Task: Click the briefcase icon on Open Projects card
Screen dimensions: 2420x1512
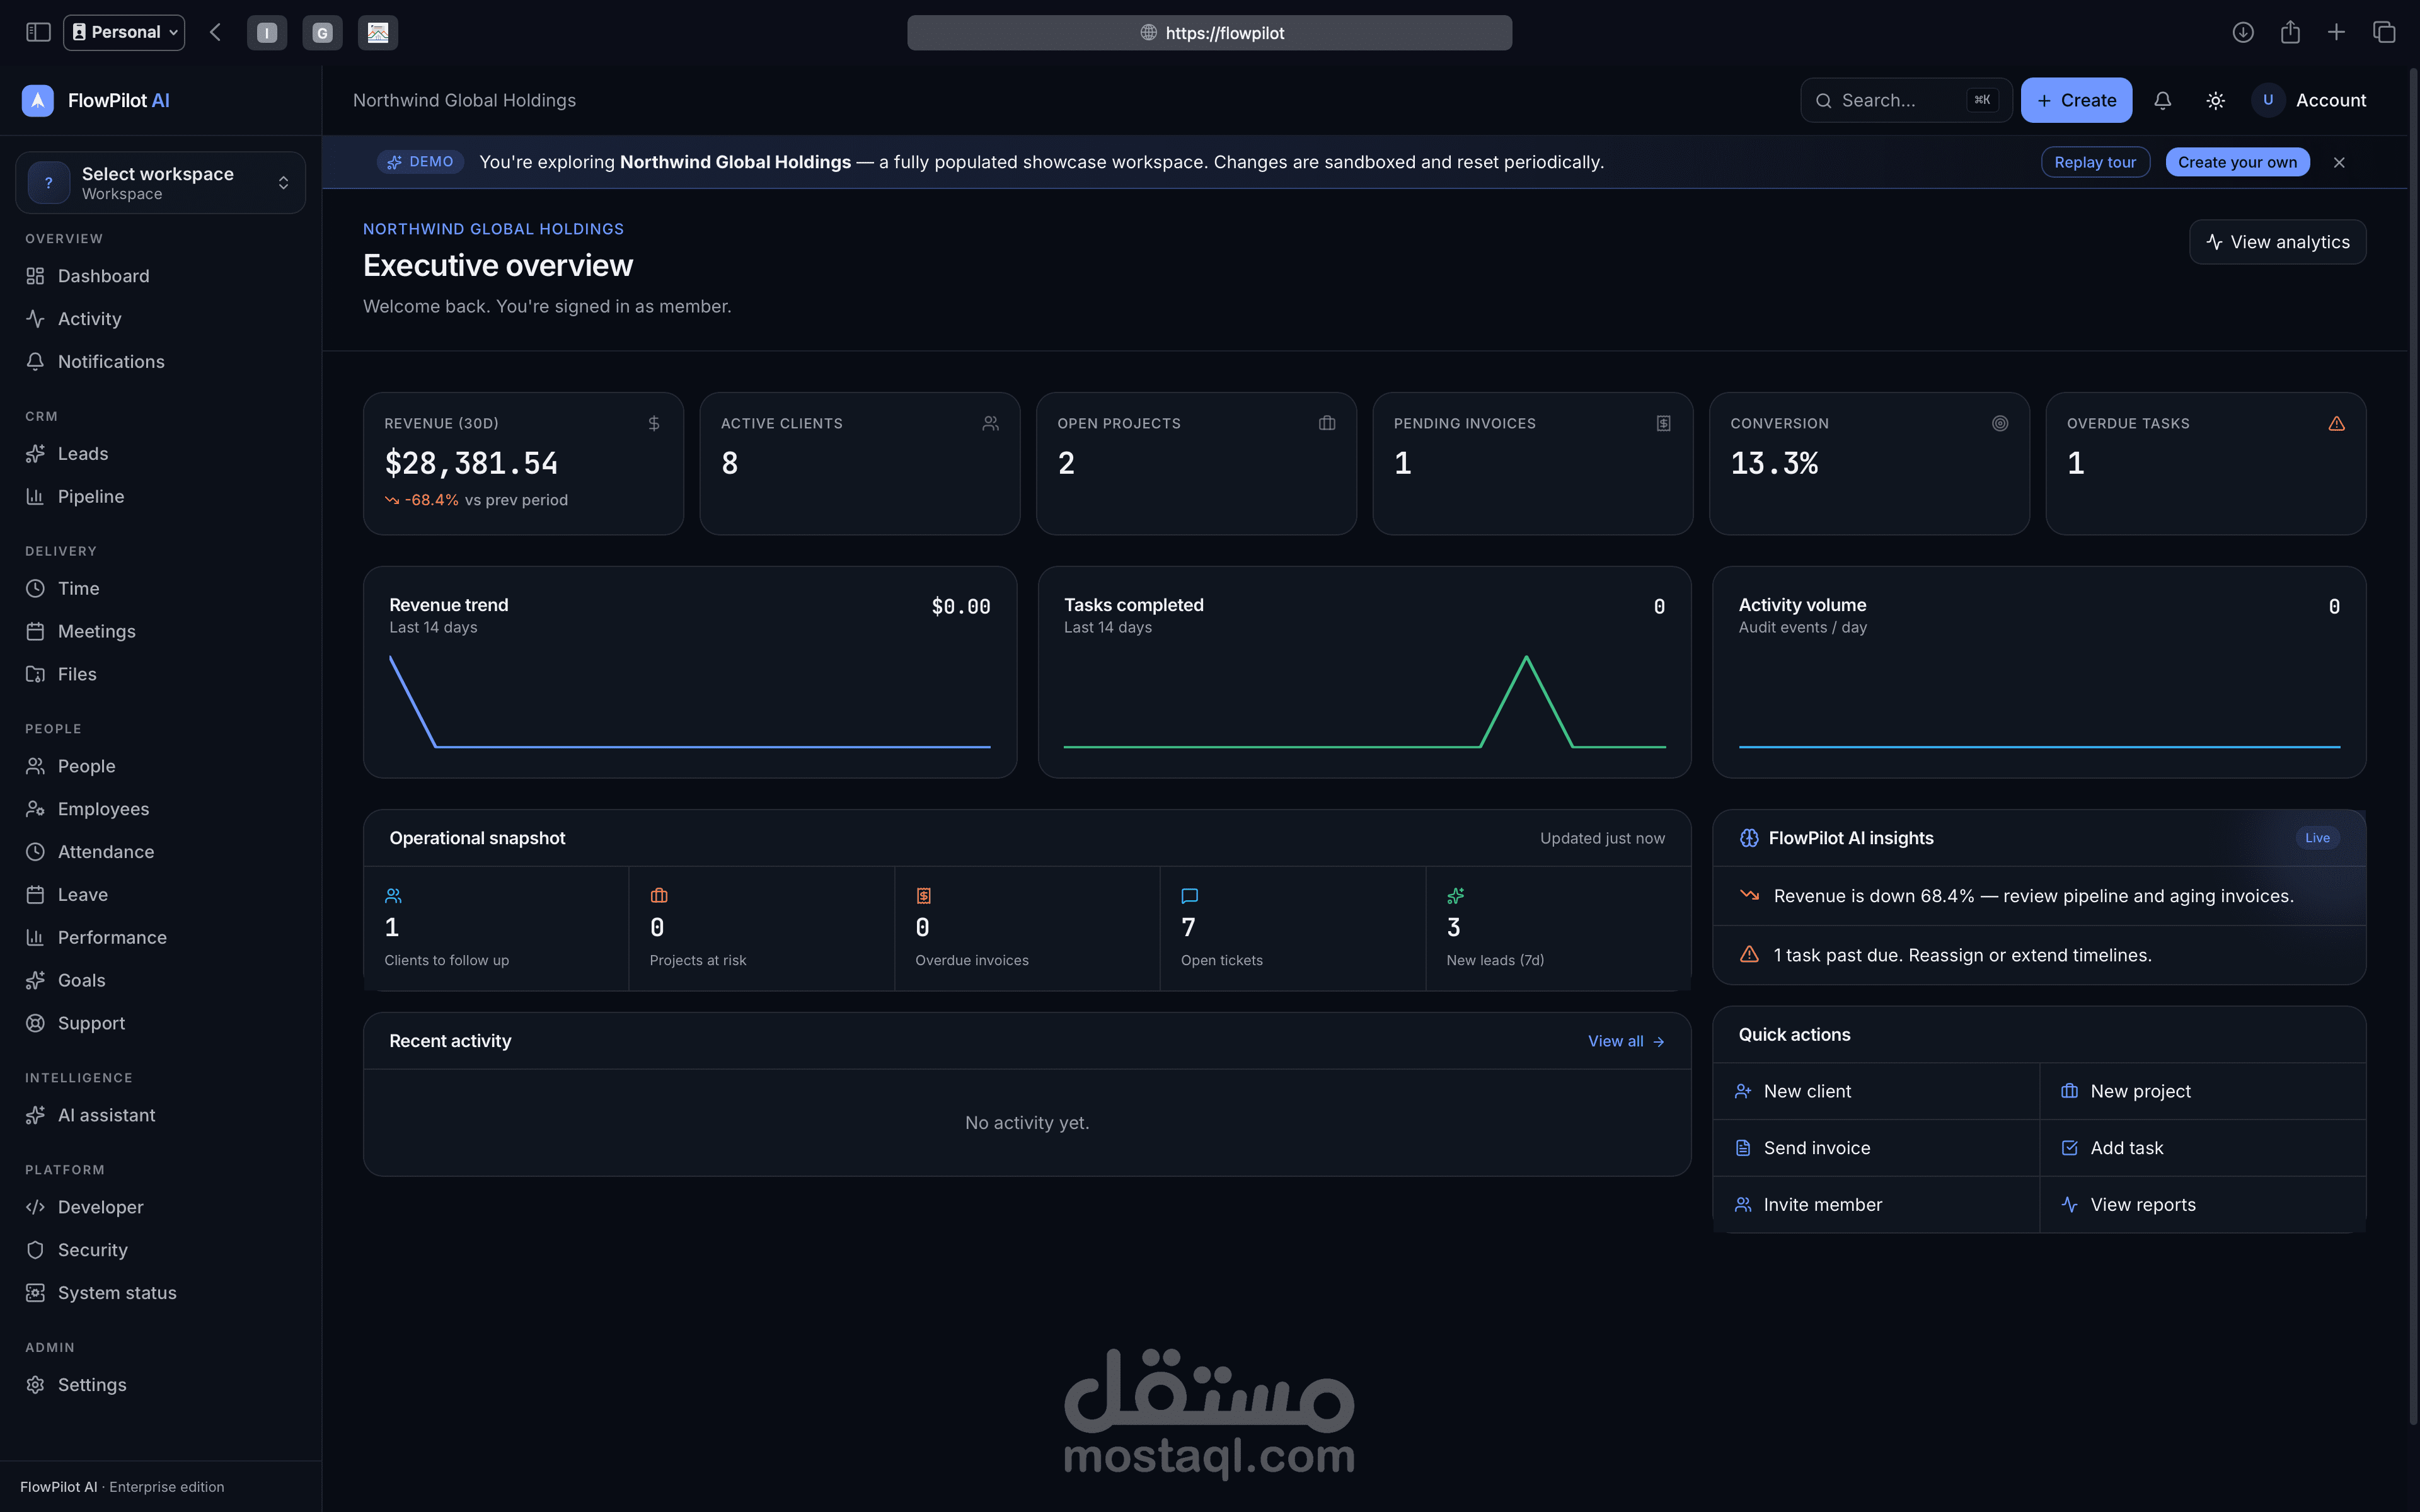Action: 1327,424
